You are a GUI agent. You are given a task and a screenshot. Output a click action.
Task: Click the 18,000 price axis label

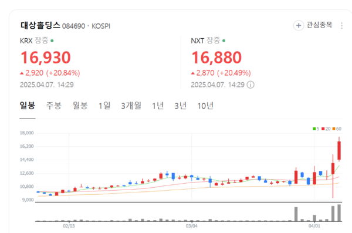[27, 133]
